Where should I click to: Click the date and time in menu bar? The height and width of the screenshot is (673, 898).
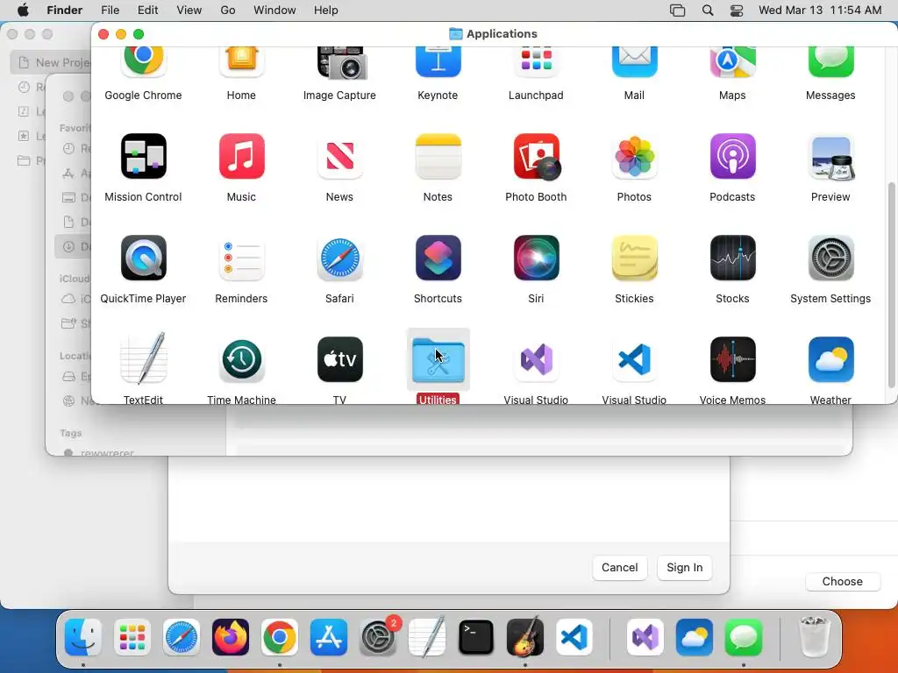[820, 11]
